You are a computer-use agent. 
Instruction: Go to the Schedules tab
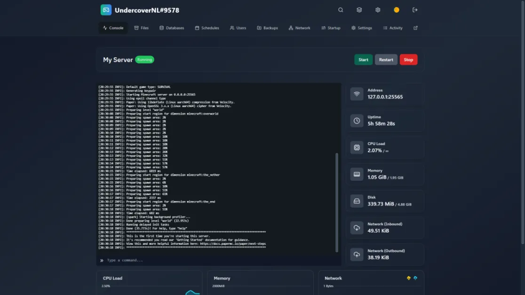click(x=207, y=28)
